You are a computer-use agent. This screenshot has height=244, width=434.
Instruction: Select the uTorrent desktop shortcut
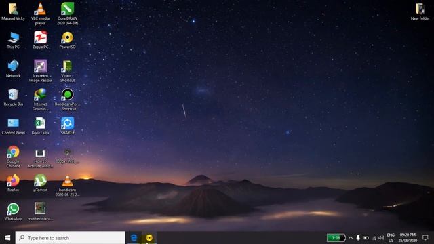click(x=41, y=183)
